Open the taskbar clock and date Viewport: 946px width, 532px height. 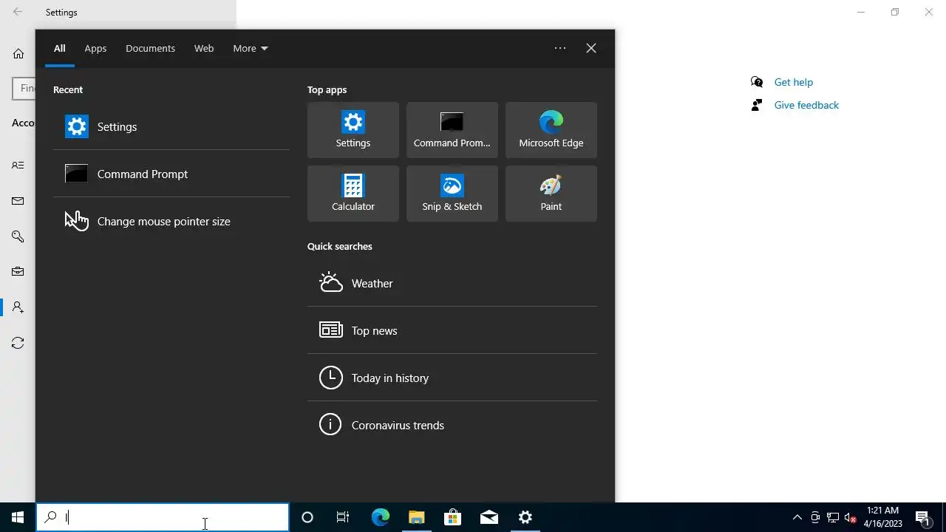pyautogui.click(x=882, y=517)
